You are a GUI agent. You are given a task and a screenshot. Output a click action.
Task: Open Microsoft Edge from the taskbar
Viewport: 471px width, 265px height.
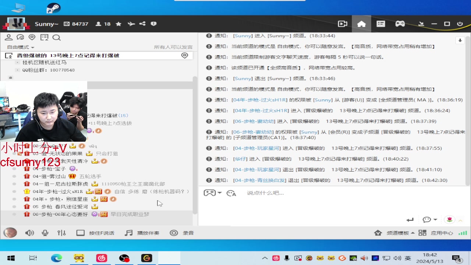[x=56, y=258]
